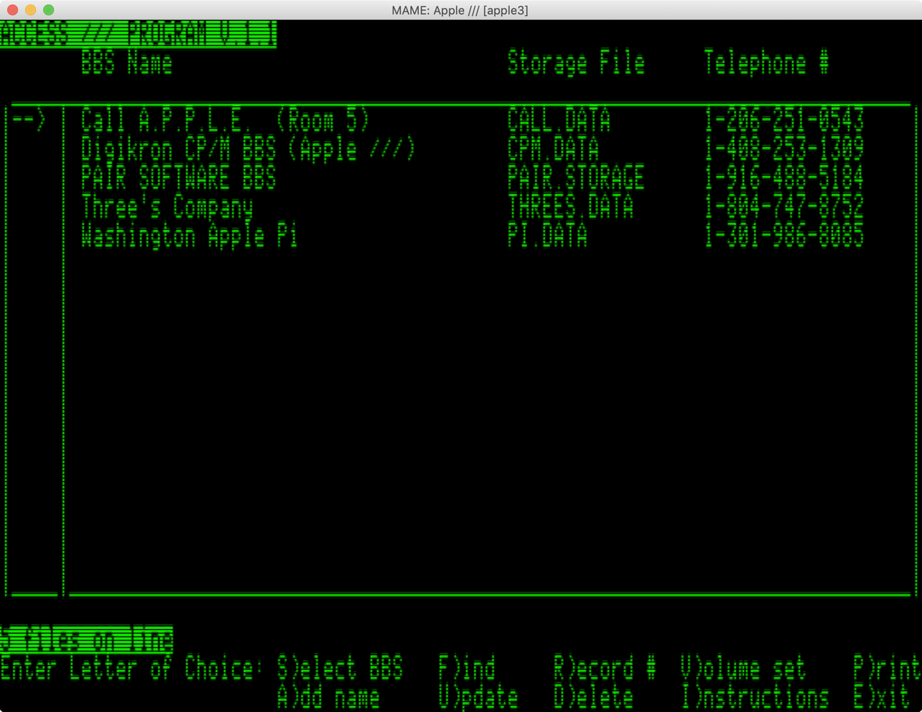Screen dimensions: 922x712
Task: Choose the PAIR SOFTWARE BBS entry
Action: [x=179, y=178]
